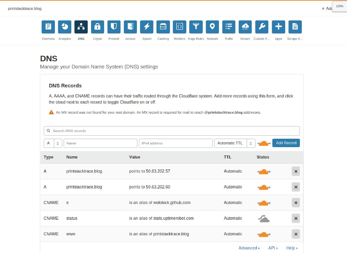The width and height of the screenshot is (347, 253).
Task: Click the search magnifier in DNS records
Action: 48,131
